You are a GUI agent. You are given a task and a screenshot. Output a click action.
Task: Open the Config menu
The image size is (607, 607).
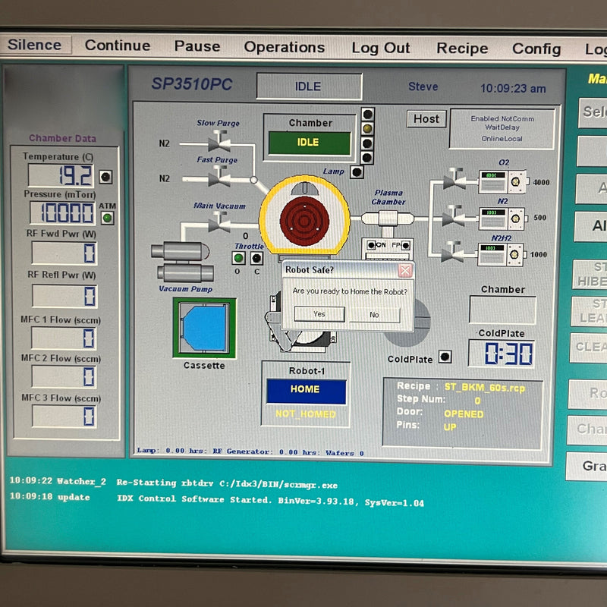pyautogui.click(x=536, y=48)
